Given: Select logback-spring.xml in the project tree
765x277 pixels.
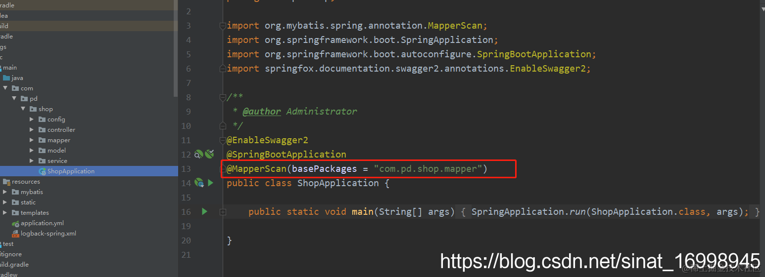Looking at the screenshot, I should tap(89, 234).
